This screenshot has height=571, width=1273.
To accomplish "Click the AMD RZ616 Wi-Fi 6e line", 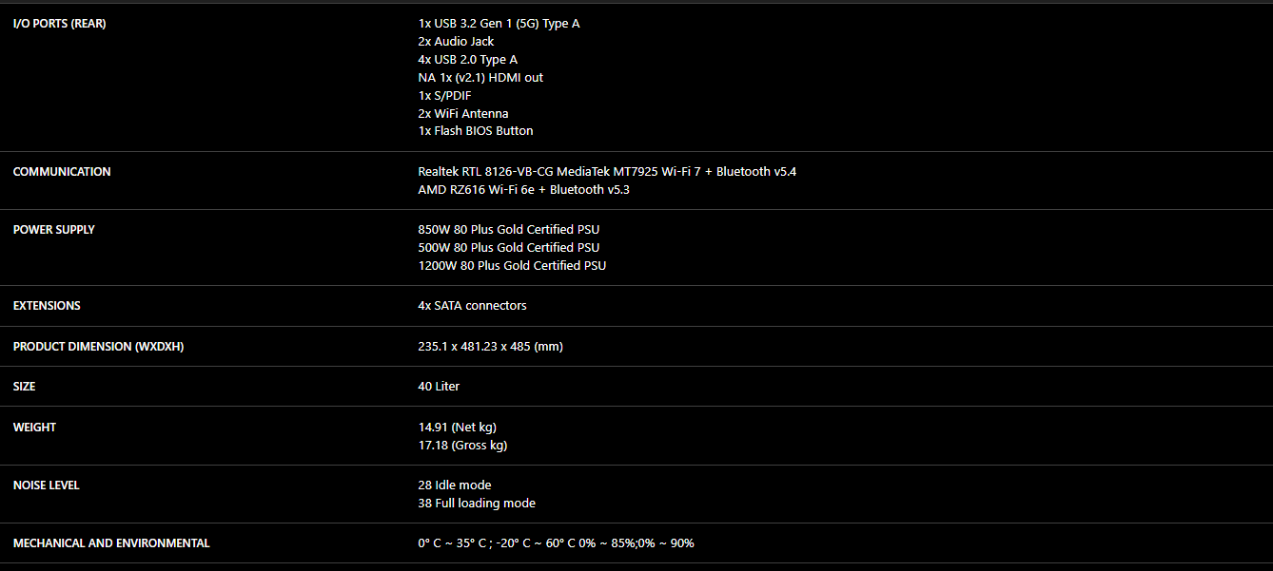I will click(523, 190).
